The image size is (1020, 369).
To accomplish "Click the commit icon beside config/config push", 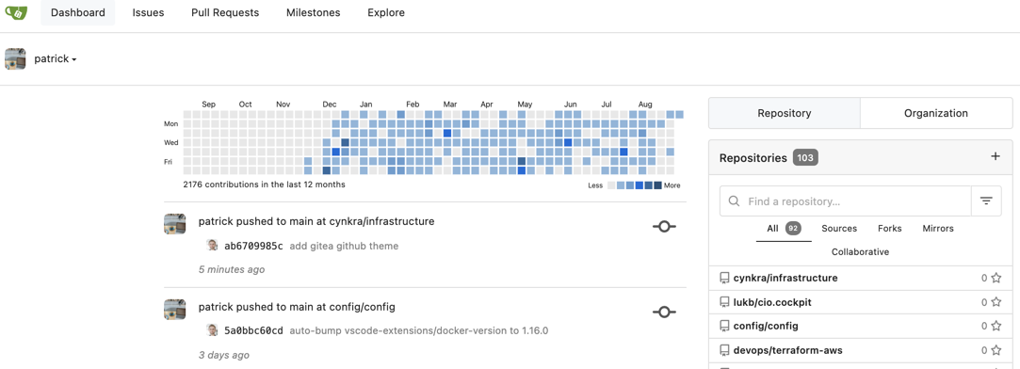I will (664, 313).
